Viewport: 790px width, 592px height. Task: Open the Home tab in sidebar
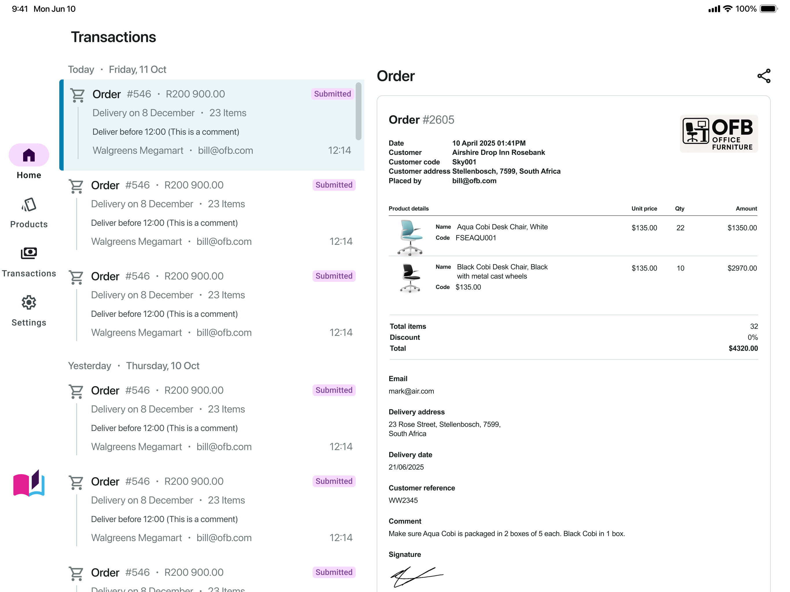point(29,155)
